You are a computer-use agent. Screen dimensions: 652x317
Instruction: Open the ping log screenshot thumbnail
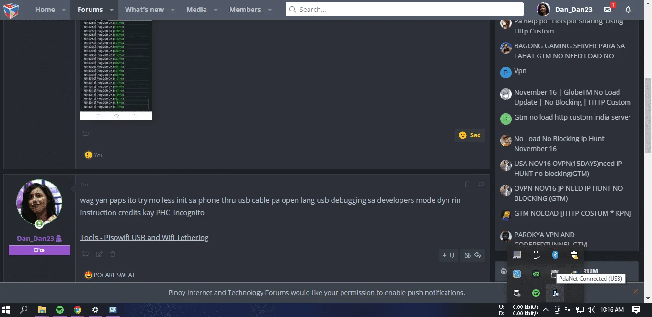tap(116, 70)
